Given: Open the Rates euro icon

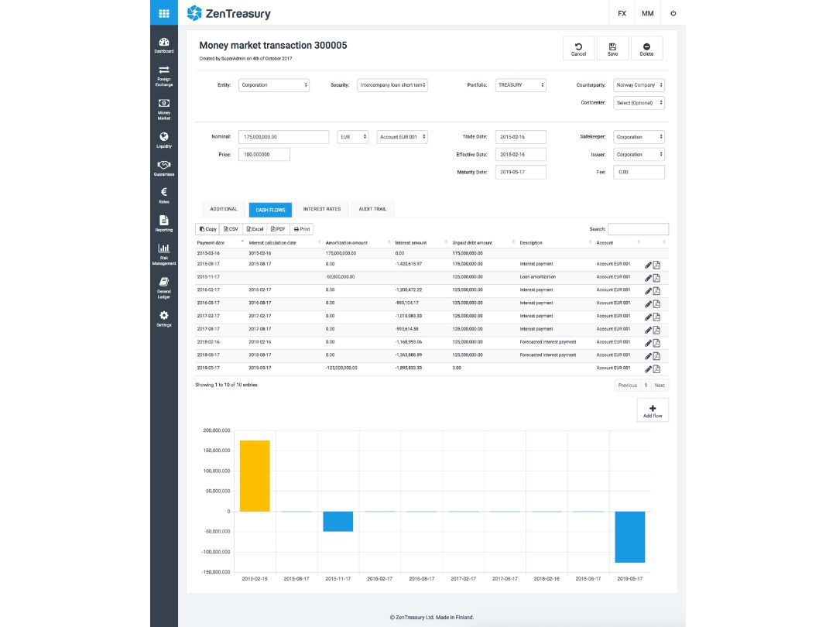Looking at the screenshot, I should pos(163,195).
